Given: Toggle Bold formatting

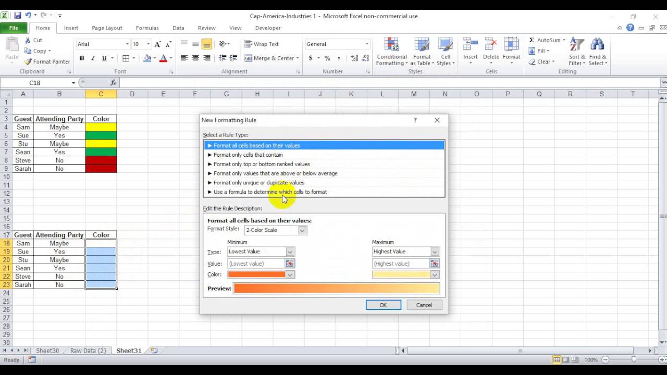Looking at the screenshot, I should [x=82, y=58].
